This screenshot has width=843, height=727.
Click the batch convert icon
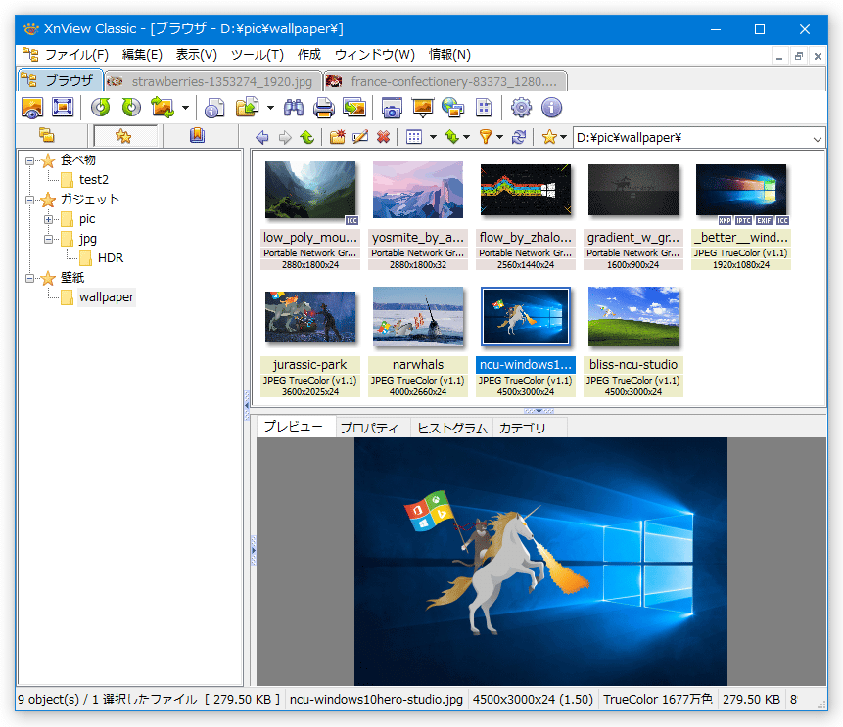point(354,108)
